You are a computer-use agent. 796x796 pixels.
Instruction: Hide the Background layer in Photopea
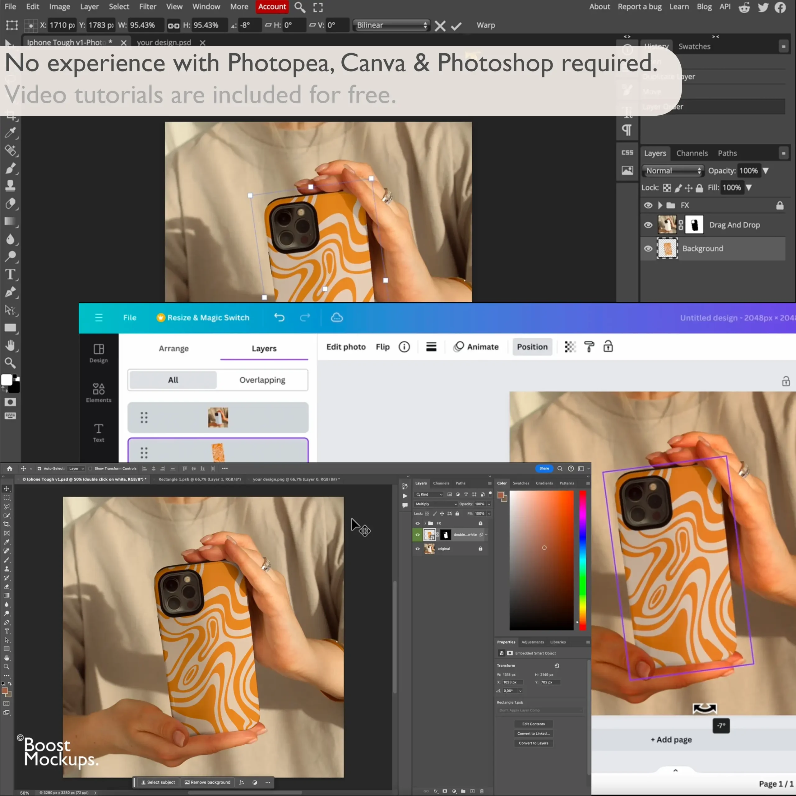tap(648, 248)
